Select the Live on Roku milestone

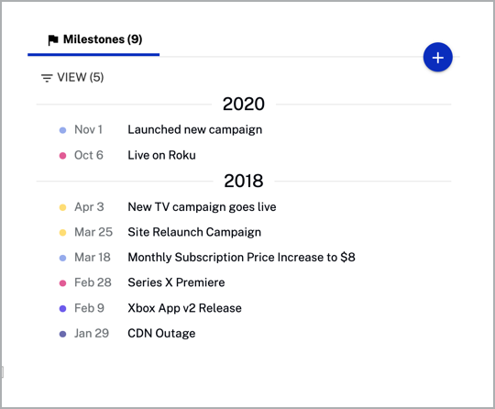pos(161,155)
